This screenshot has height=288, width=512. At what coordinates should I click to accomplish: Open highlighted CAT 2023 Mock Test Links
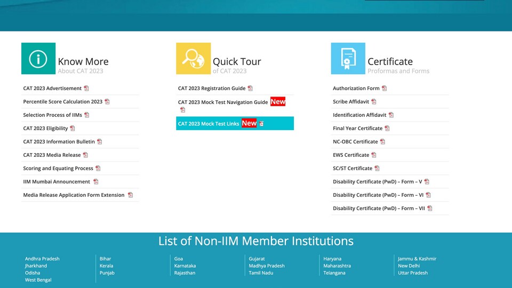click(x=209, y=123)
